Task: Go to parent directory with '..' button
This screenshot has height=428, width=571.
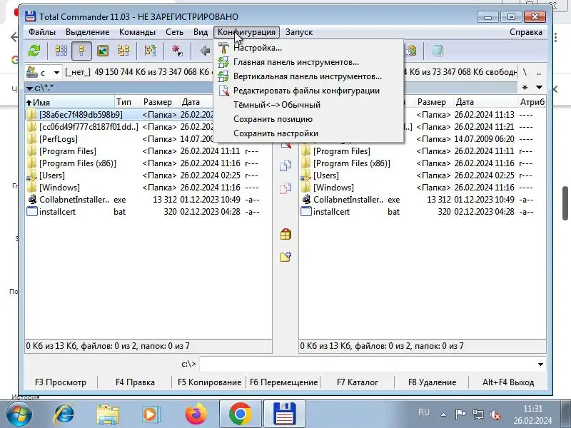Action: click(x=539, y=73)
